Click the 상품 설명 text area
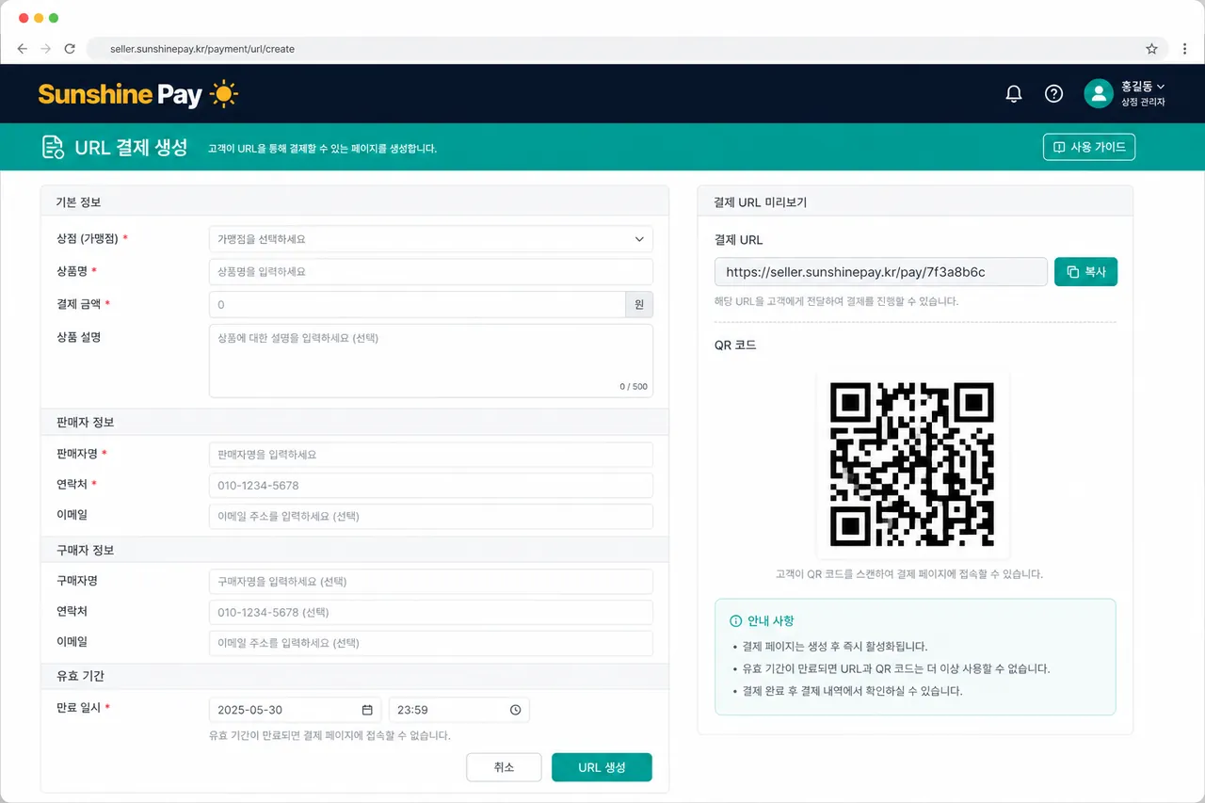 pos(430,361)
